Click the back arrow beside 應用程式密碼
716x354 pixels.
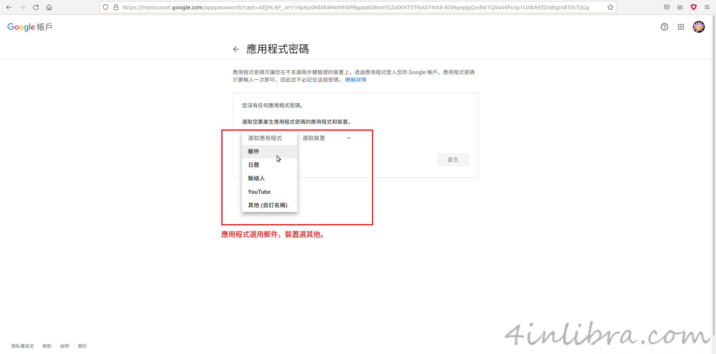point(236,49)
